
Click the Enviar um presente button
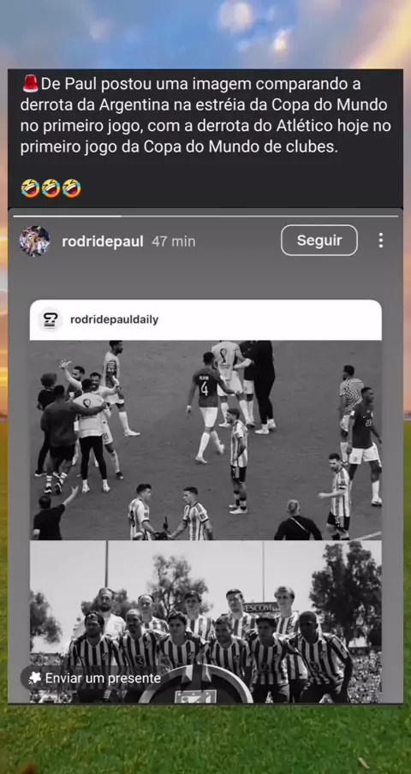pos(93,678)
